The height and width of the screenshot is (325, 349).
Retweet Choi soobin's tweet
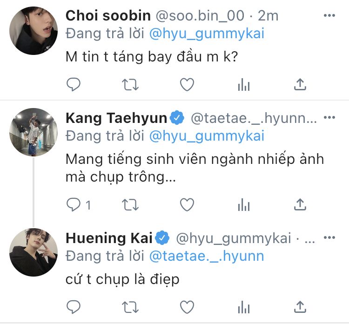pos(130,84)
